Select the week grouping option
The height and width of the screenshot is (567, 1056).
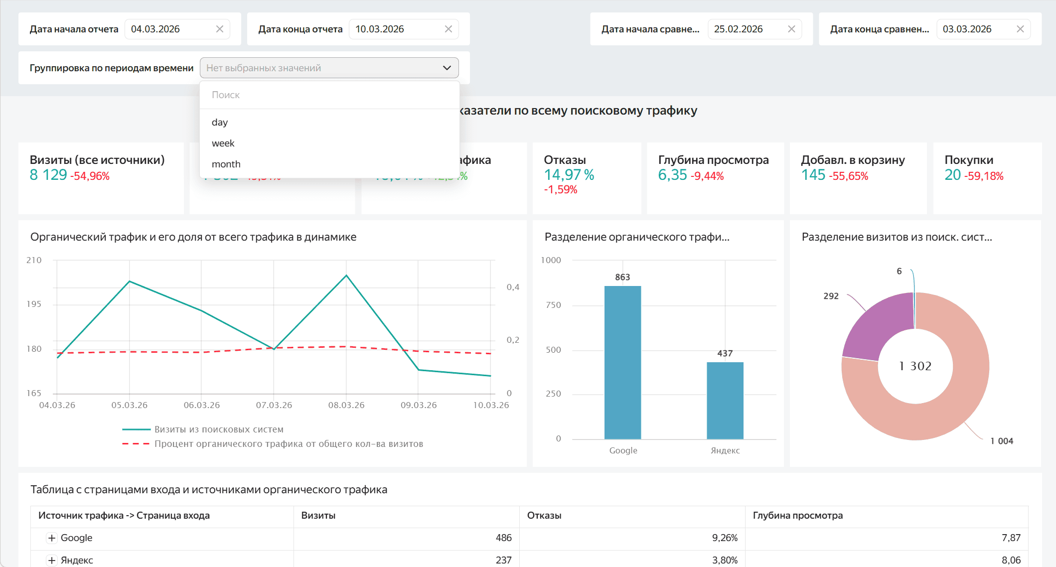[x=223, y=143]
